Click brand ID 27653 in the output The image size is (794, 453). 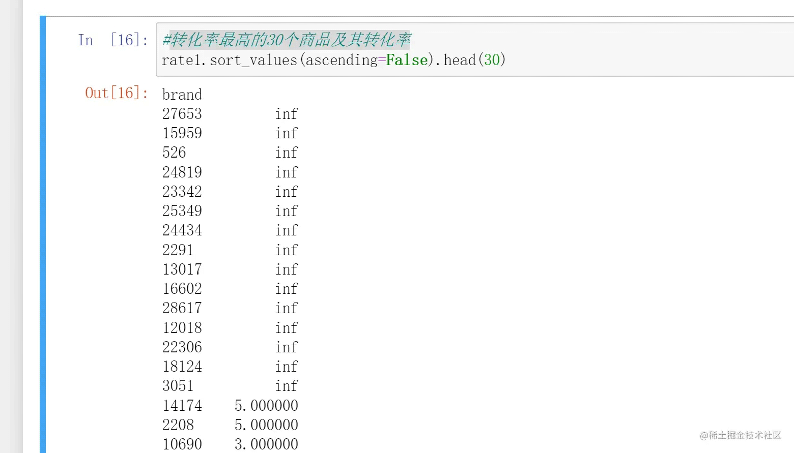182,114
